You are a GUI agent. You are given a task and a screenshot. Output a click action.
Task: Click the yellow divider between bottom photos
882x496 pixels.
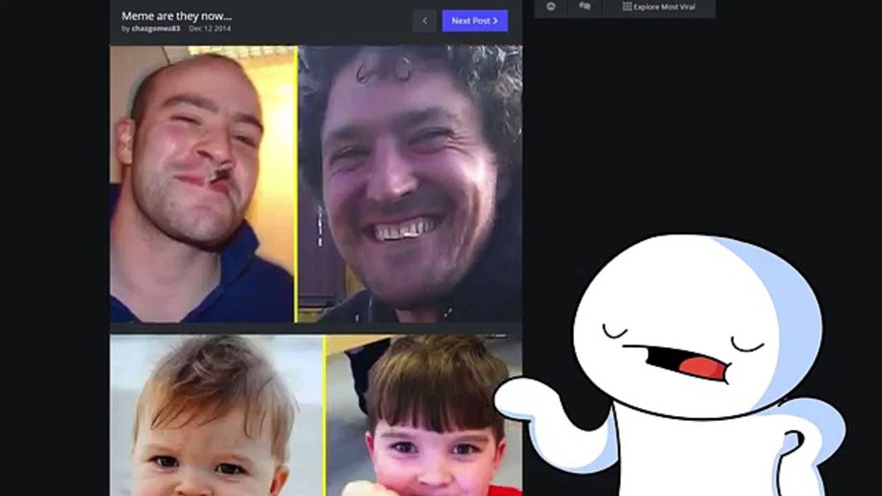pos(325,415)
